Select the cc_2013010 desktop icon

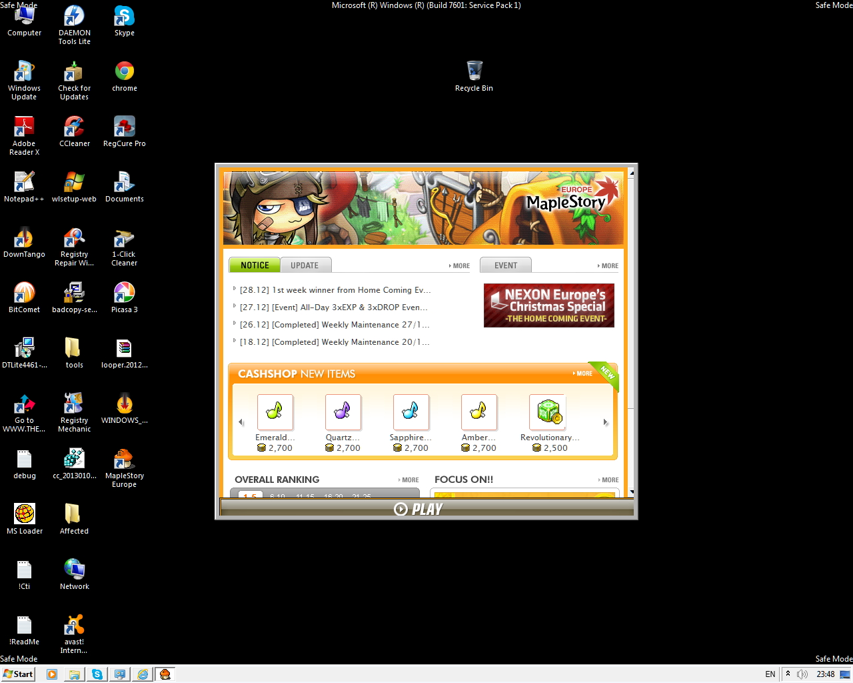pos(74,464)
